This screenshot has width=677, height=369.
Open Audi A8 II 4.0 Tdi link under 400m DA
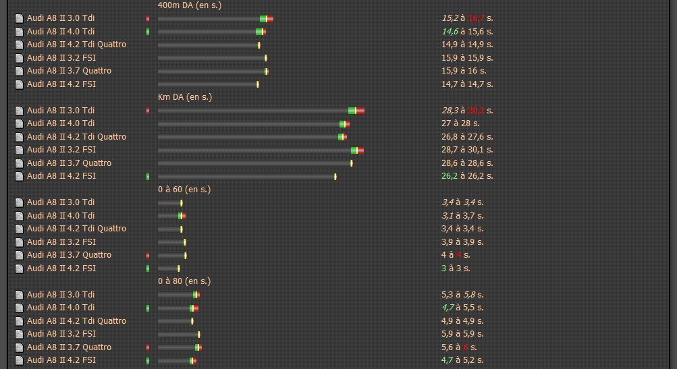pyautogui.click(x=61, y=31)
